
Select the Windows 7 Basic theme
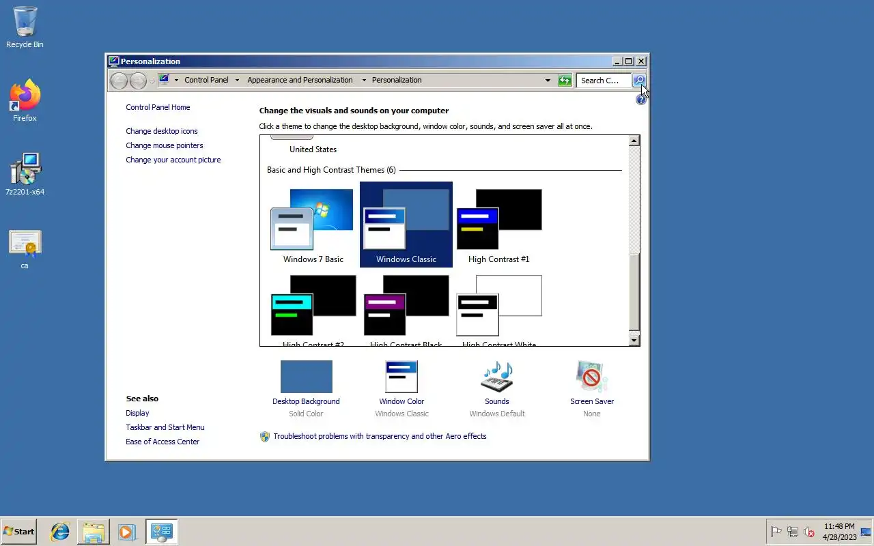[x=313, y=225]
